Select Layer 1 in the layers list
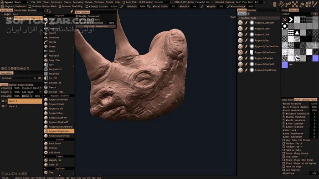This screenshot has width=319, height=179. (x=25, y=101)
